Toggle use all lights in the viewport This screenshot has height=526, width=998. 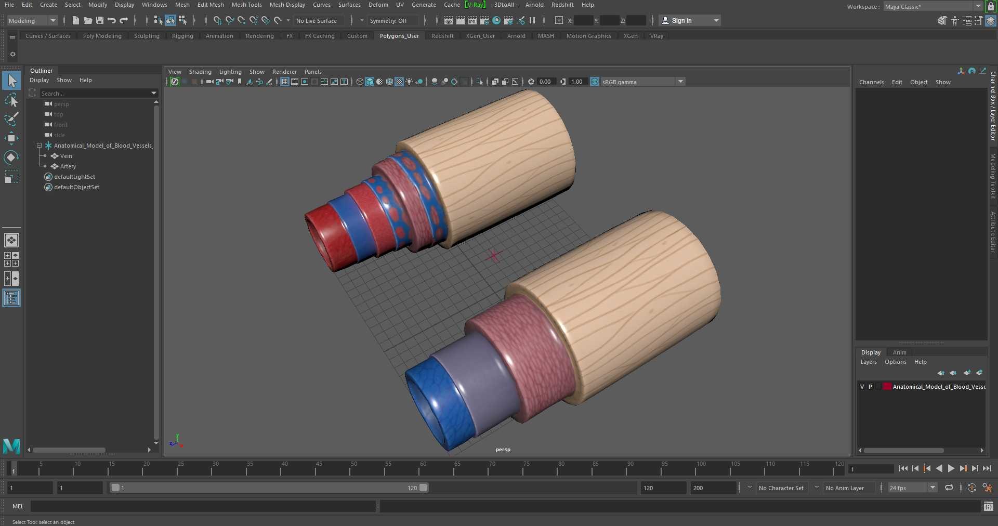[x=409, y=82]
